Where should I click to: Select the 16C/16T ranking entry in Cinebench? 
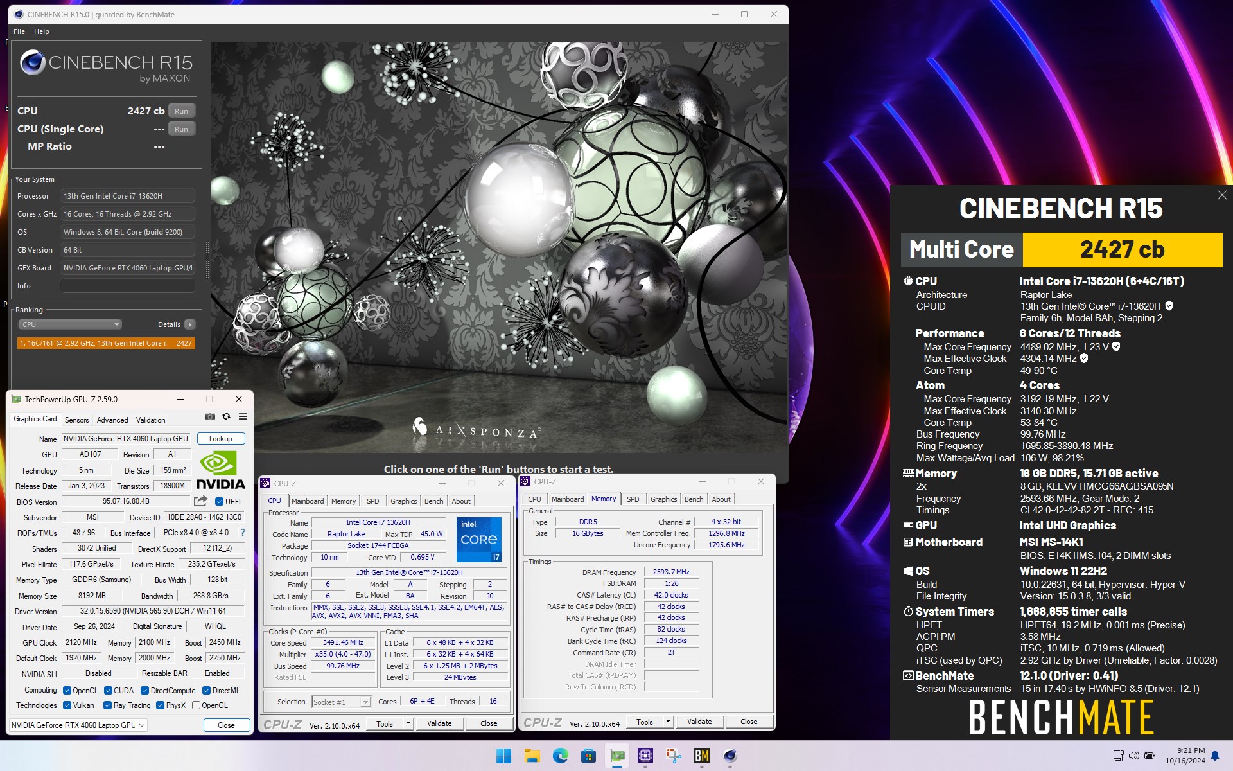pyautogui.click(x=106, y=343)
